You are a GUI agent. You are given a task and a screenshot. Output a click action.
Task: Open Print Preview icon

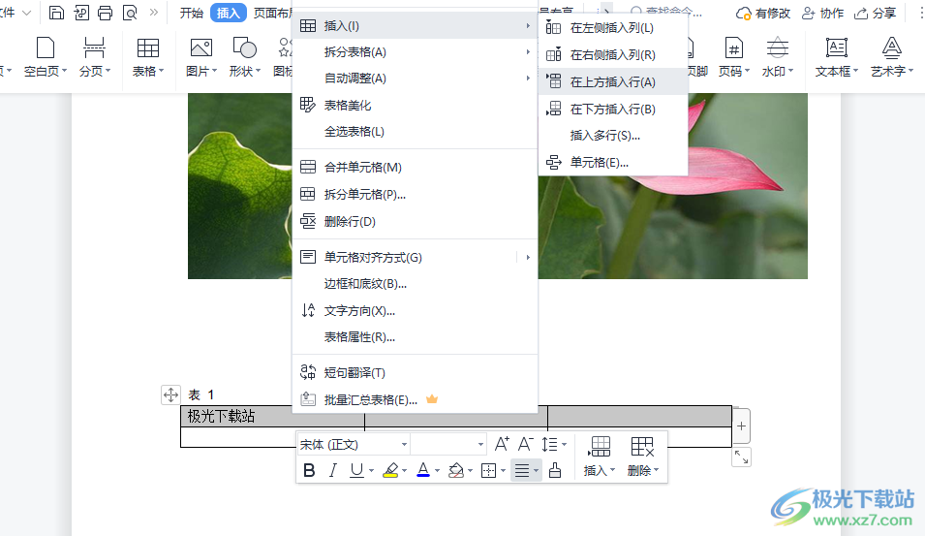[130, 13]
